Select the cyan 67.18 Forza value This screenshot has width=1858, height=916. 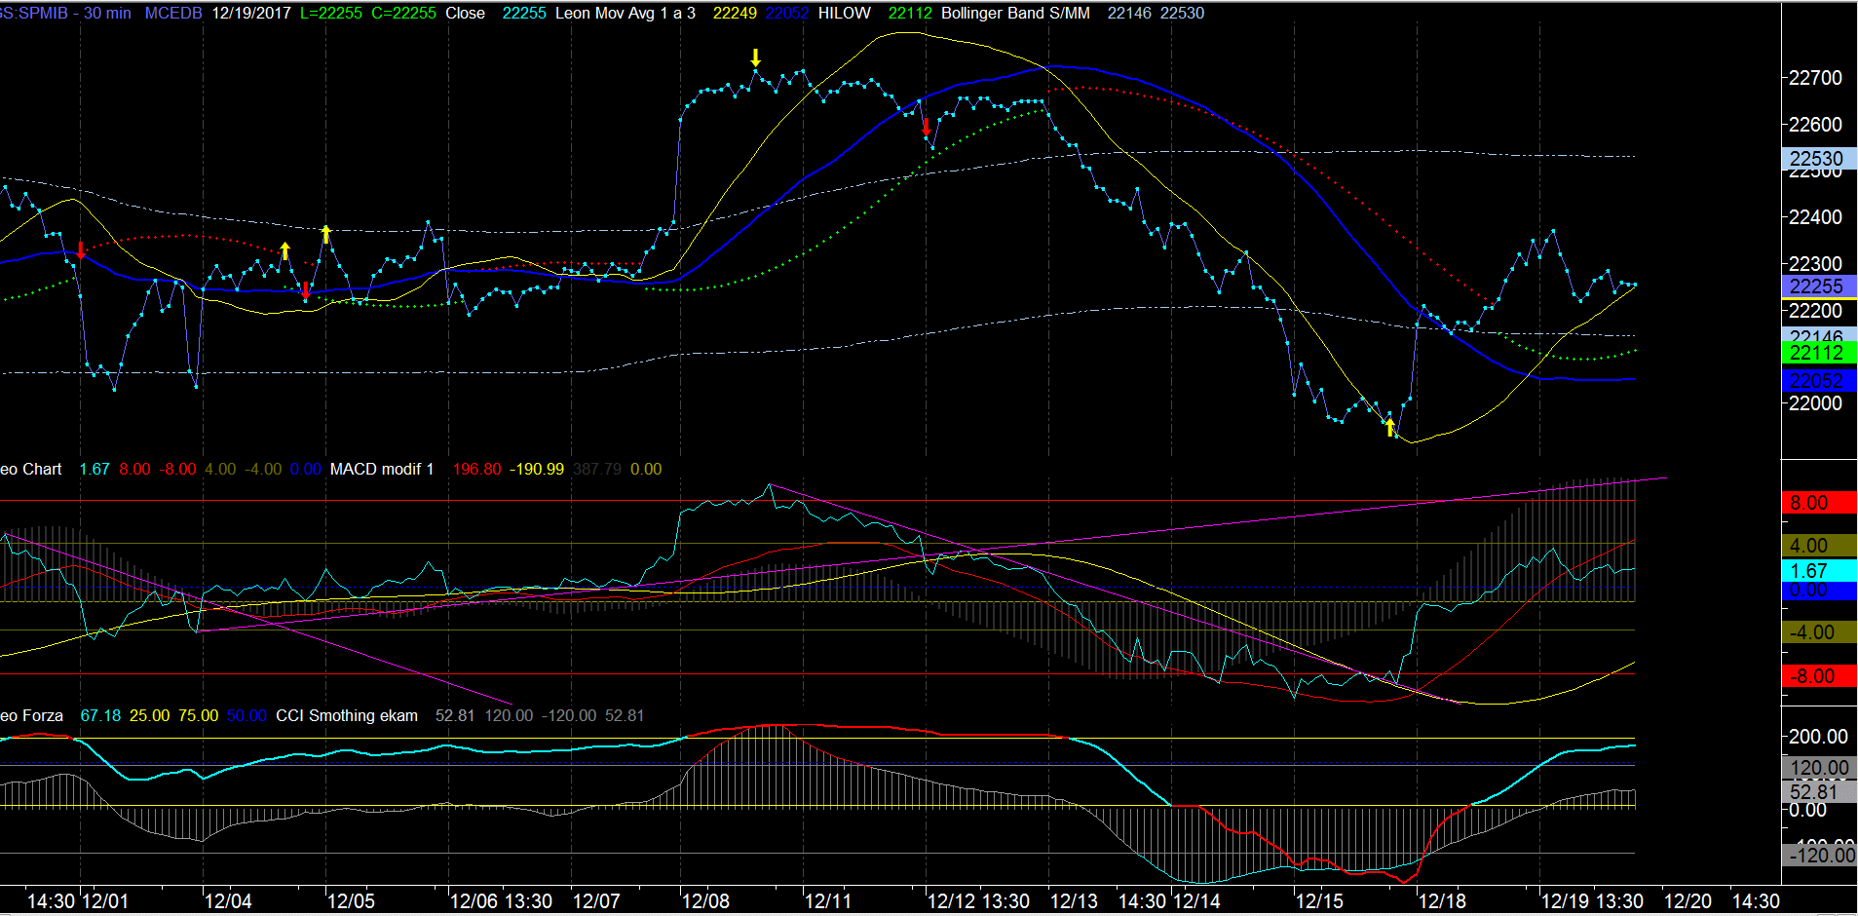click(100, 716)
